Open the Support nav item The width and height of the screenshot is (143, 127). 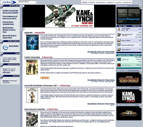[110, 2]
